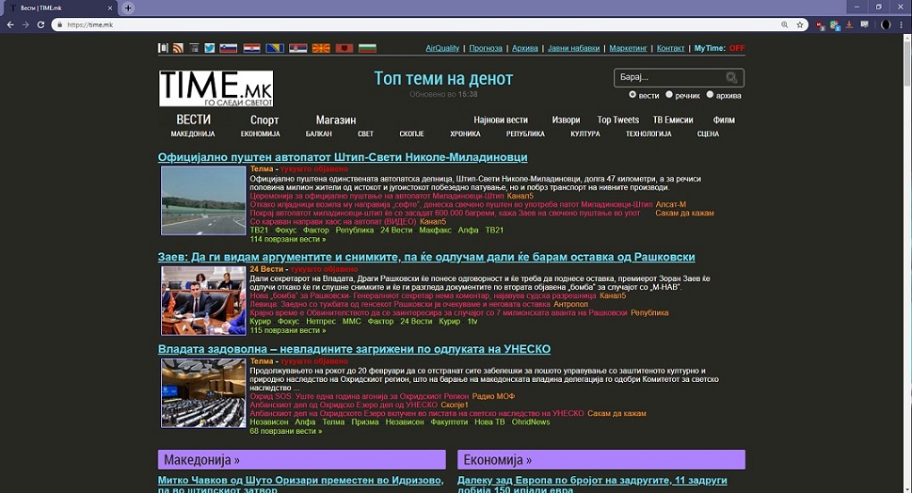This screenshot has width=912, height=493.
Task: Click the screen cast extension icon
Action: 864,25
